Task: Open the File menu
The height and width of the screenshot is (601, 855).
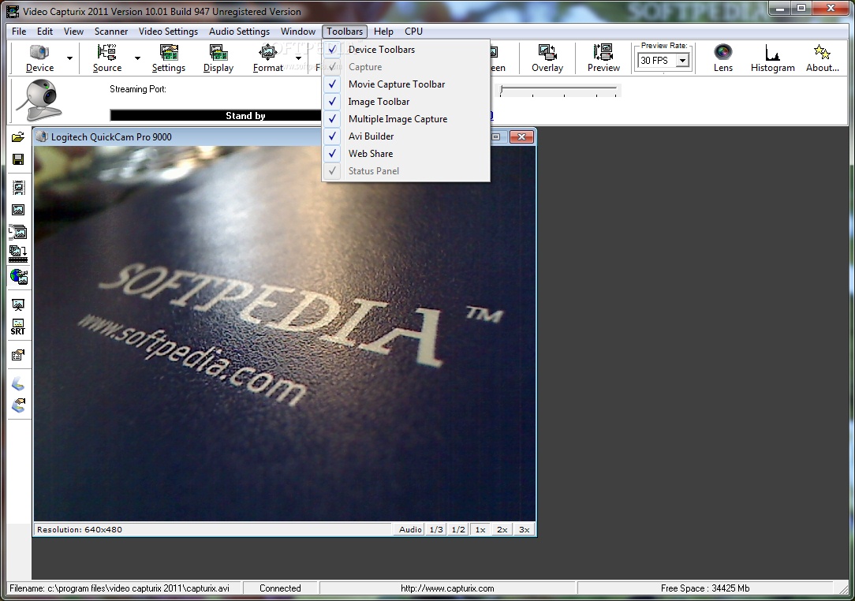Action: pyautogui.click(x=19, y=31)
